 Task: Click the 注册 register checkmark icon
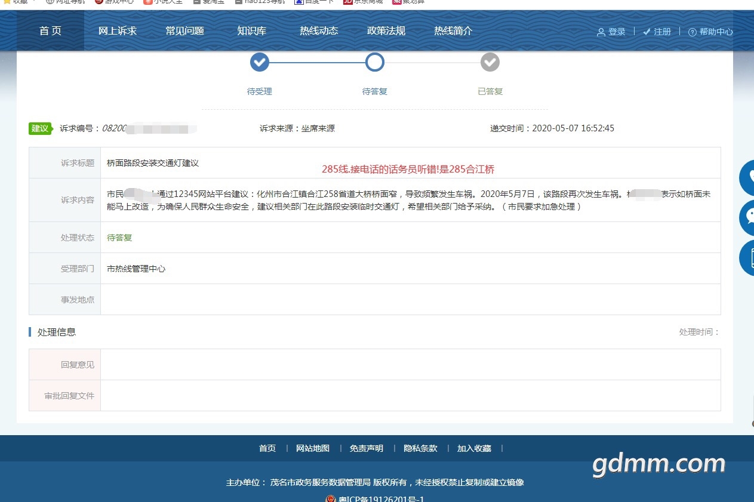point(647,32)
